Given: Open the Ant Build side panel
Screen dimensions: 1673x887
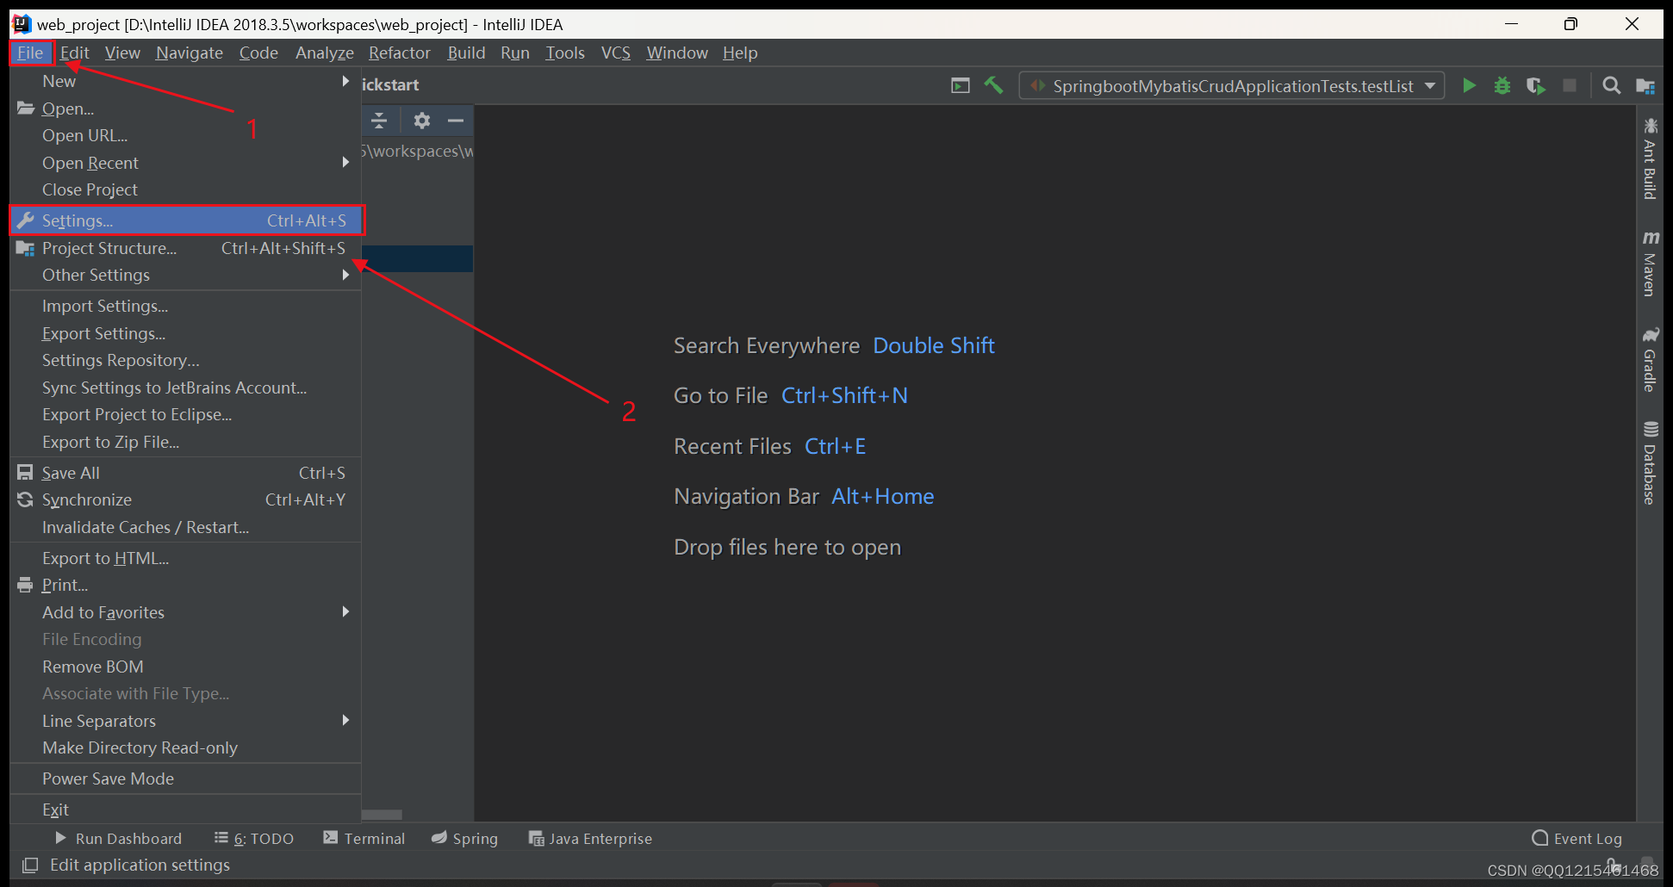Looking at the screenshot, I should [1650, 159].
